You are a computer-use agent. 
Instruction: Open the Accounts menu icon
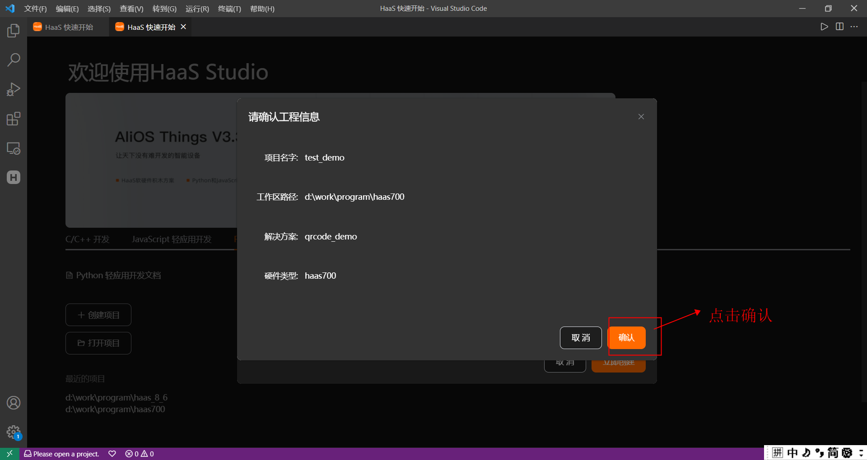tap(14, 403)
